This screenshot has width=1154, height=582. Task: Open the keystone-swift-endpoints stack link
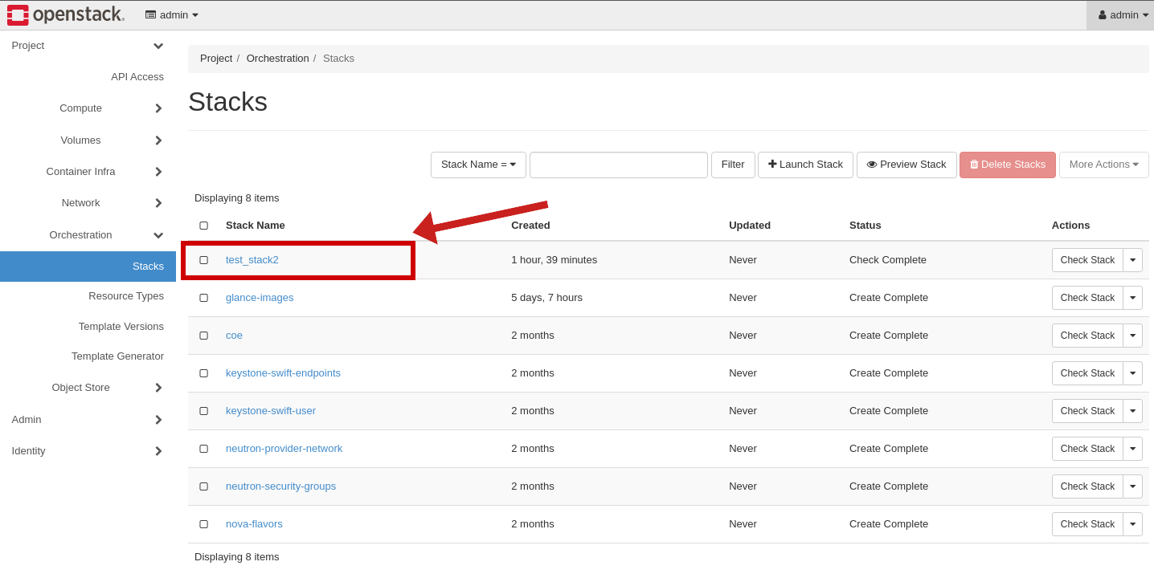click(283, 373)
